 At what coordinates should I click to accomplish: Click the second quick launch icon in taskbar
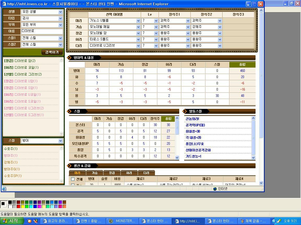pos(36,221)
